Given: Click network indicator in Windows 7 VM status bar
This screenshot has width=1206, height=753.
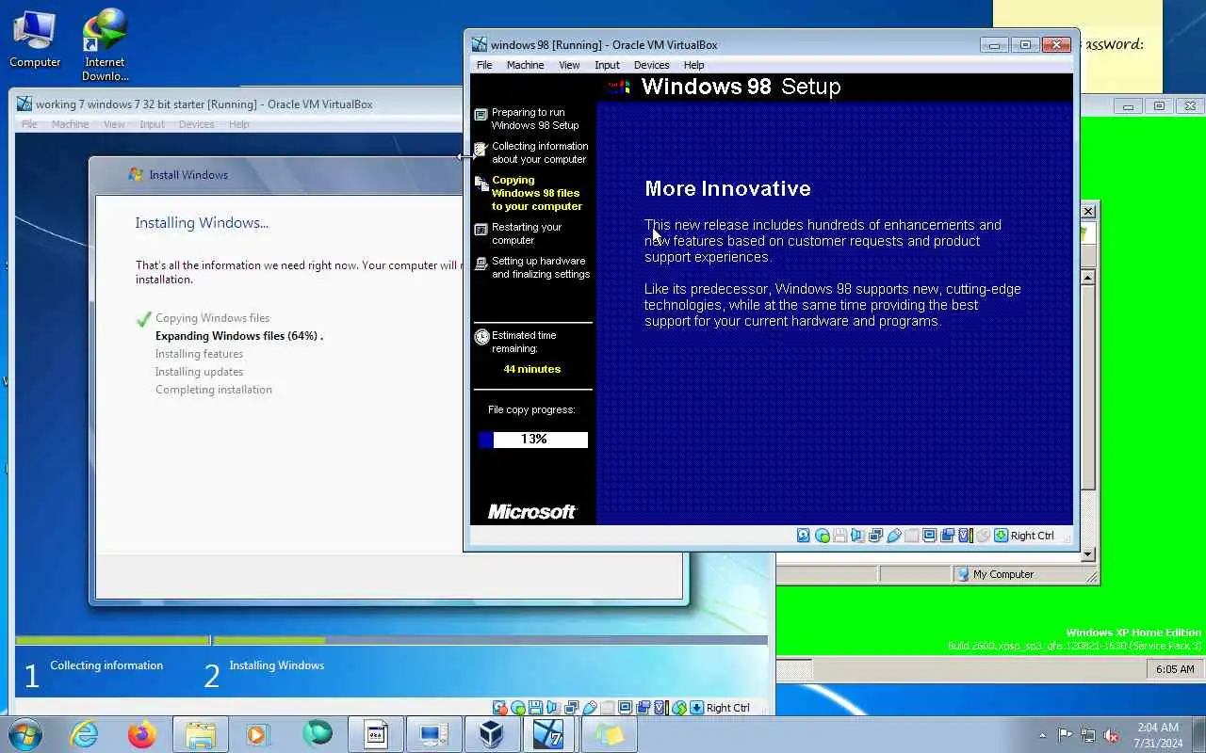Looking at the screenshot, I should pyautogui.click(x=571, y=708).
